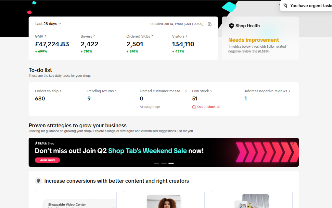Image resolution: width=332 pixels, height=208 pixels.
Task: Select the first banner carousel indicator
Action: click(156, 163)
